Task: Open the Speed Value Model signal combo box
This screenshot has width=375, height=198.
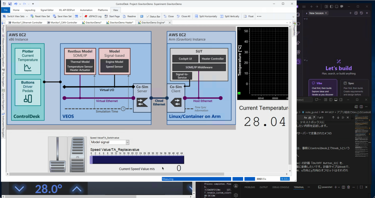Action: 109,142
